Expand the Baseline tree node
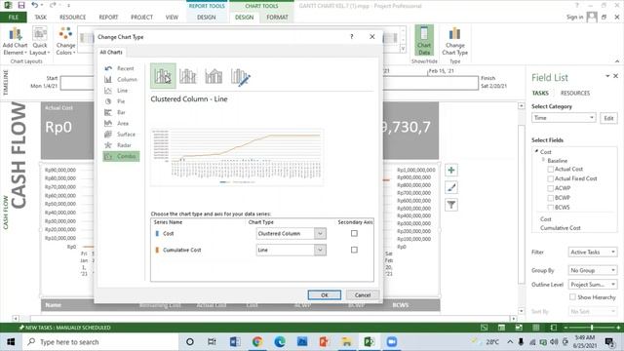Screen dimensions: 624x351 pyautogui.click(x=543, y=160)
